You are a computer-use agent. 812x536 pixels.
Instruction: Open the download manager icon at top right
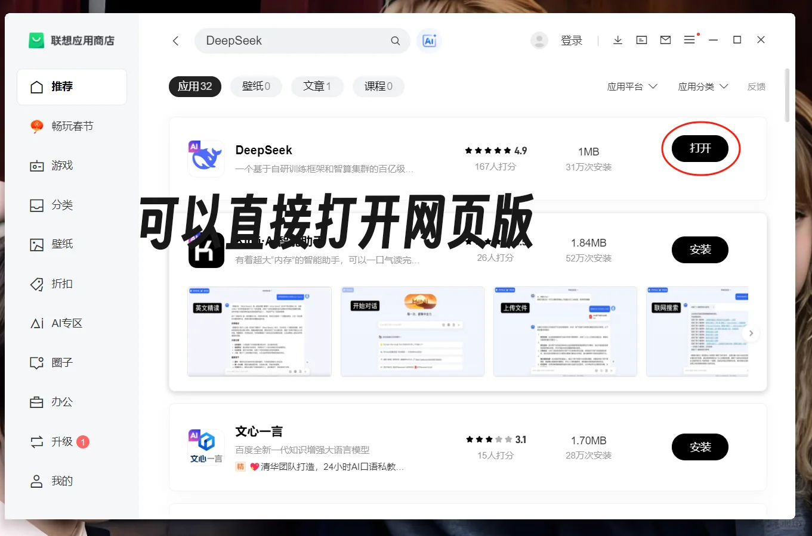(618, 40)
